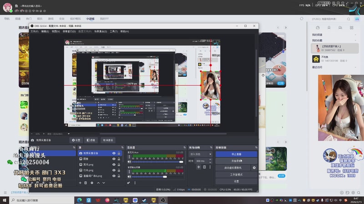
Task: Toggle visibility of the 图像 source
Action: [x=114, y=159]
